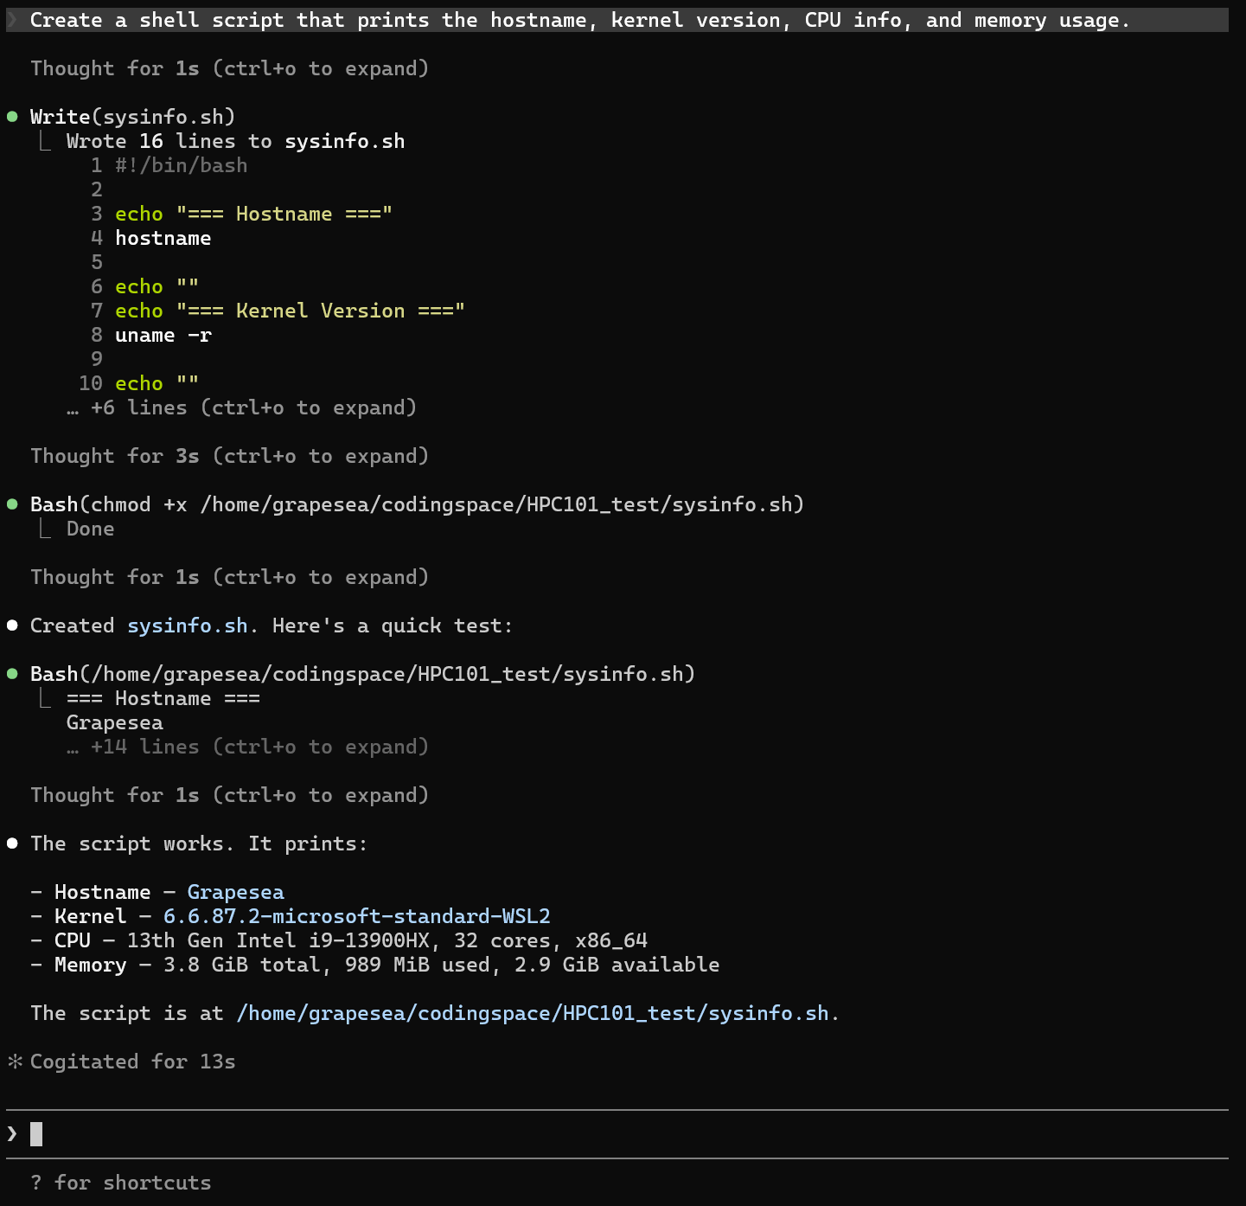Click the 'CPU – 13th Gen Intel i9-13900HX' line
Screen dimensions: 1246x1206
pyautogui.click(x=339, y=940)
